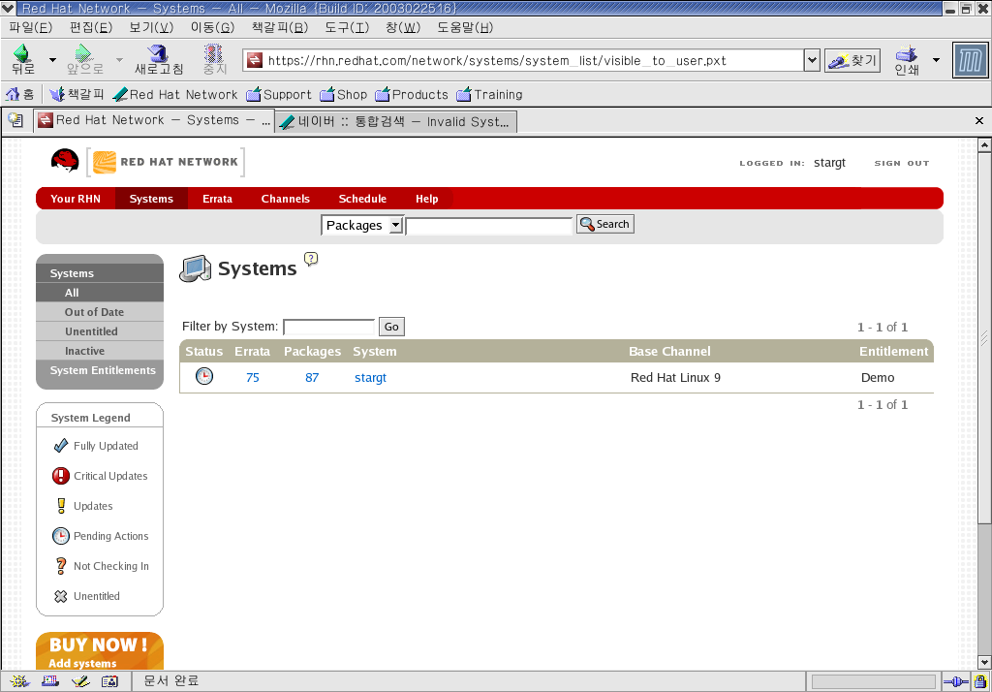Open the Training bookmark
Screen dimensions: 992x692
[490, 94]
